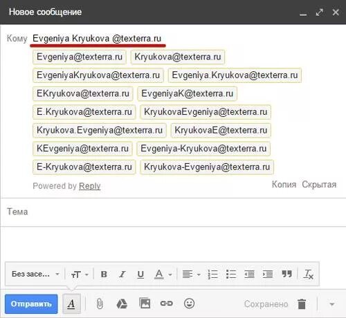Select suggestion KEvgeniya@texterra.ru
The height and width of the screenshot is (318, 346).
[82, 149]
